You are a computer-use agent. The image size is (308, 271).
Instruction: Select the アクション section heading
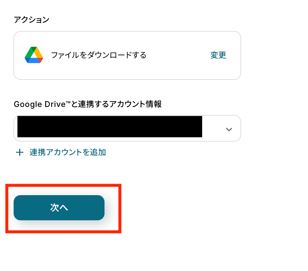[32, 20]
